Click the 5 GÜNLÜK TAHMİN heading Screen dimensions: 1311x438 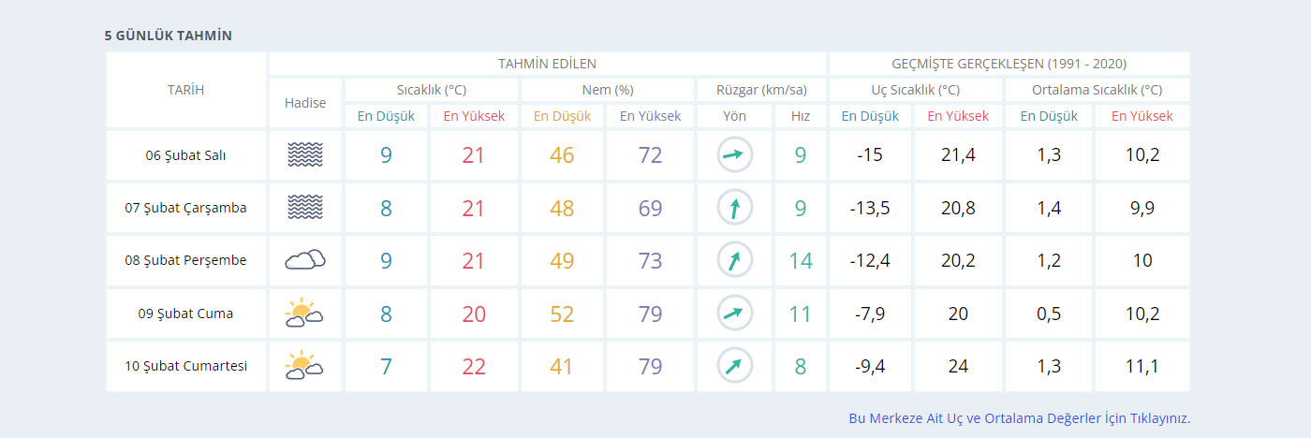point(169,36)
